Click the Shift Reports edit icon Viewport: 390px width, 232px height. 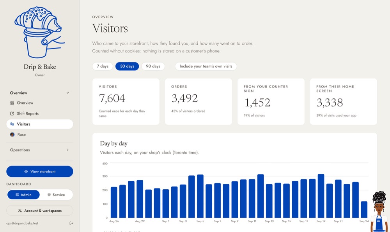coord(12,113)
